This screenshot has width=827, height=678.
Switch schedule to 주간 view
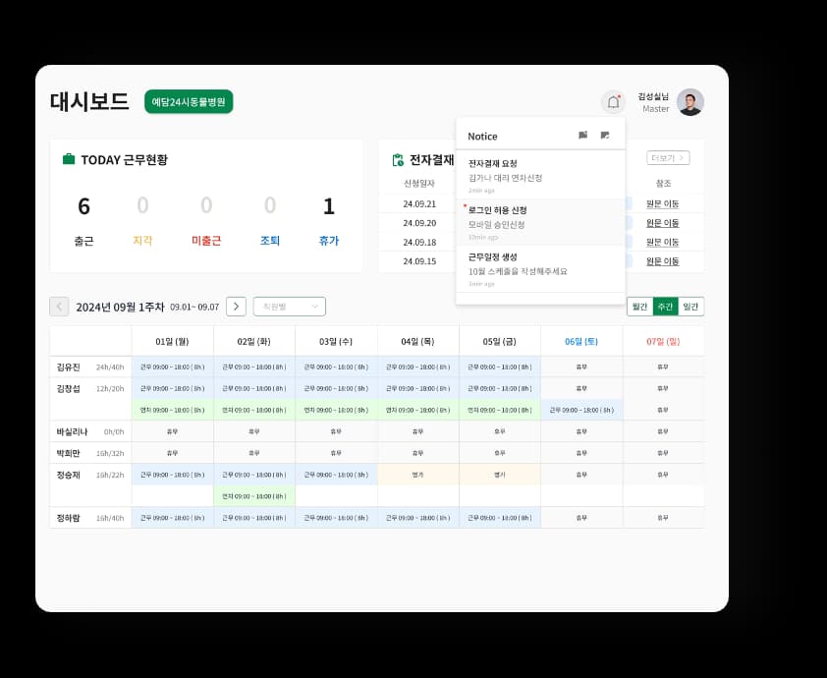pos(665,307)
